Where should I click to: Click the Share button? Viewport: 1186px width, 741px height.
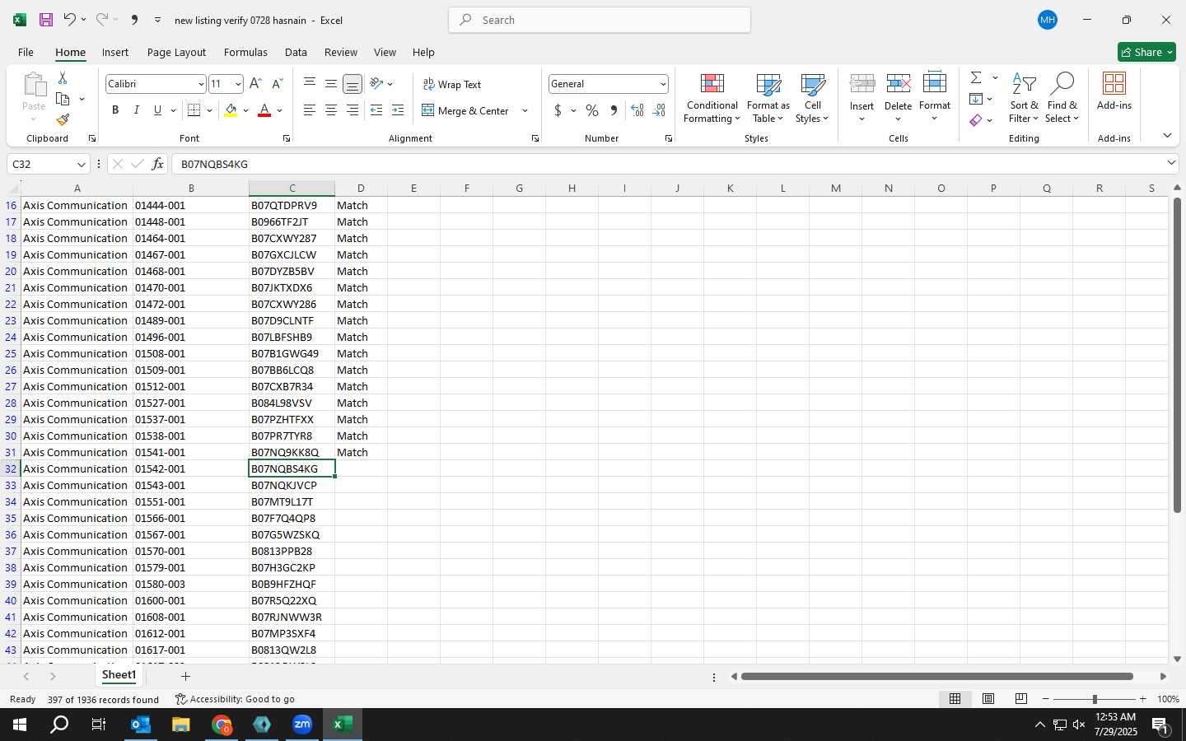1146,52
